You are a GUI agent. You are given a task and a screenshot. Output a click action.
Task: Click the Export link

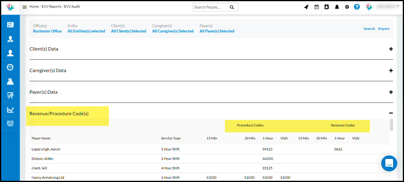point(384,29)
